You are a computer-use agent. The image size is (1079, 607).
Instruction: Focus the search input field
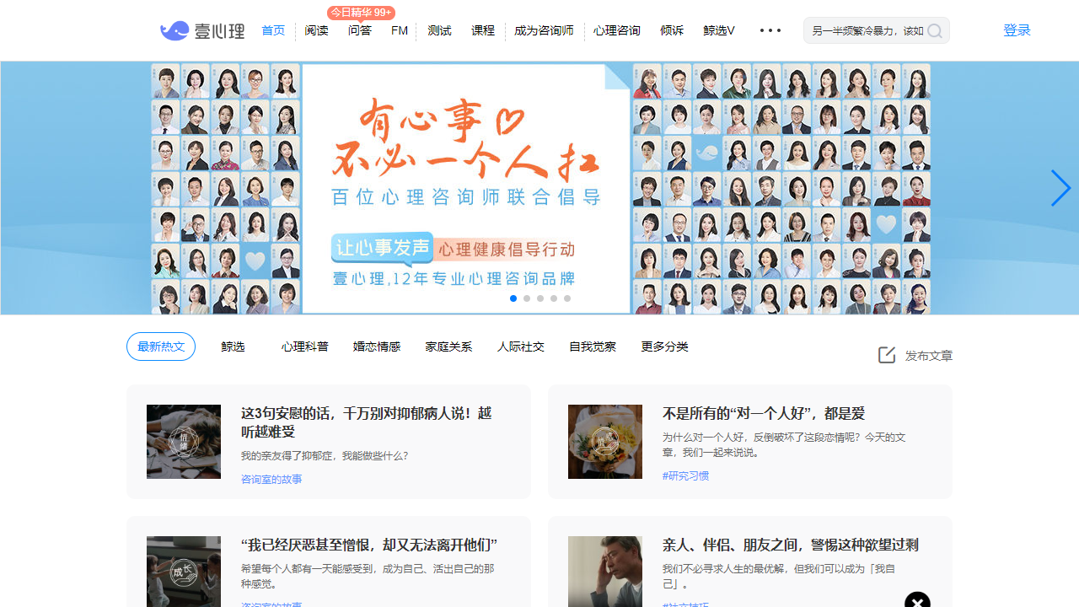[x=867, y=30]
